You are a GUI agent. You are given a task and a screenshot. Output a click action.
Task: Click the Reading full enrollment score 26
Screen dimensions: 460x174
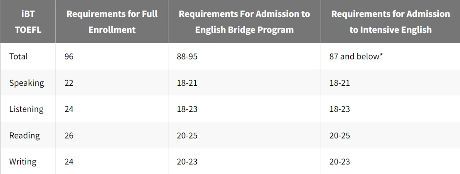[x=69, y=136]
